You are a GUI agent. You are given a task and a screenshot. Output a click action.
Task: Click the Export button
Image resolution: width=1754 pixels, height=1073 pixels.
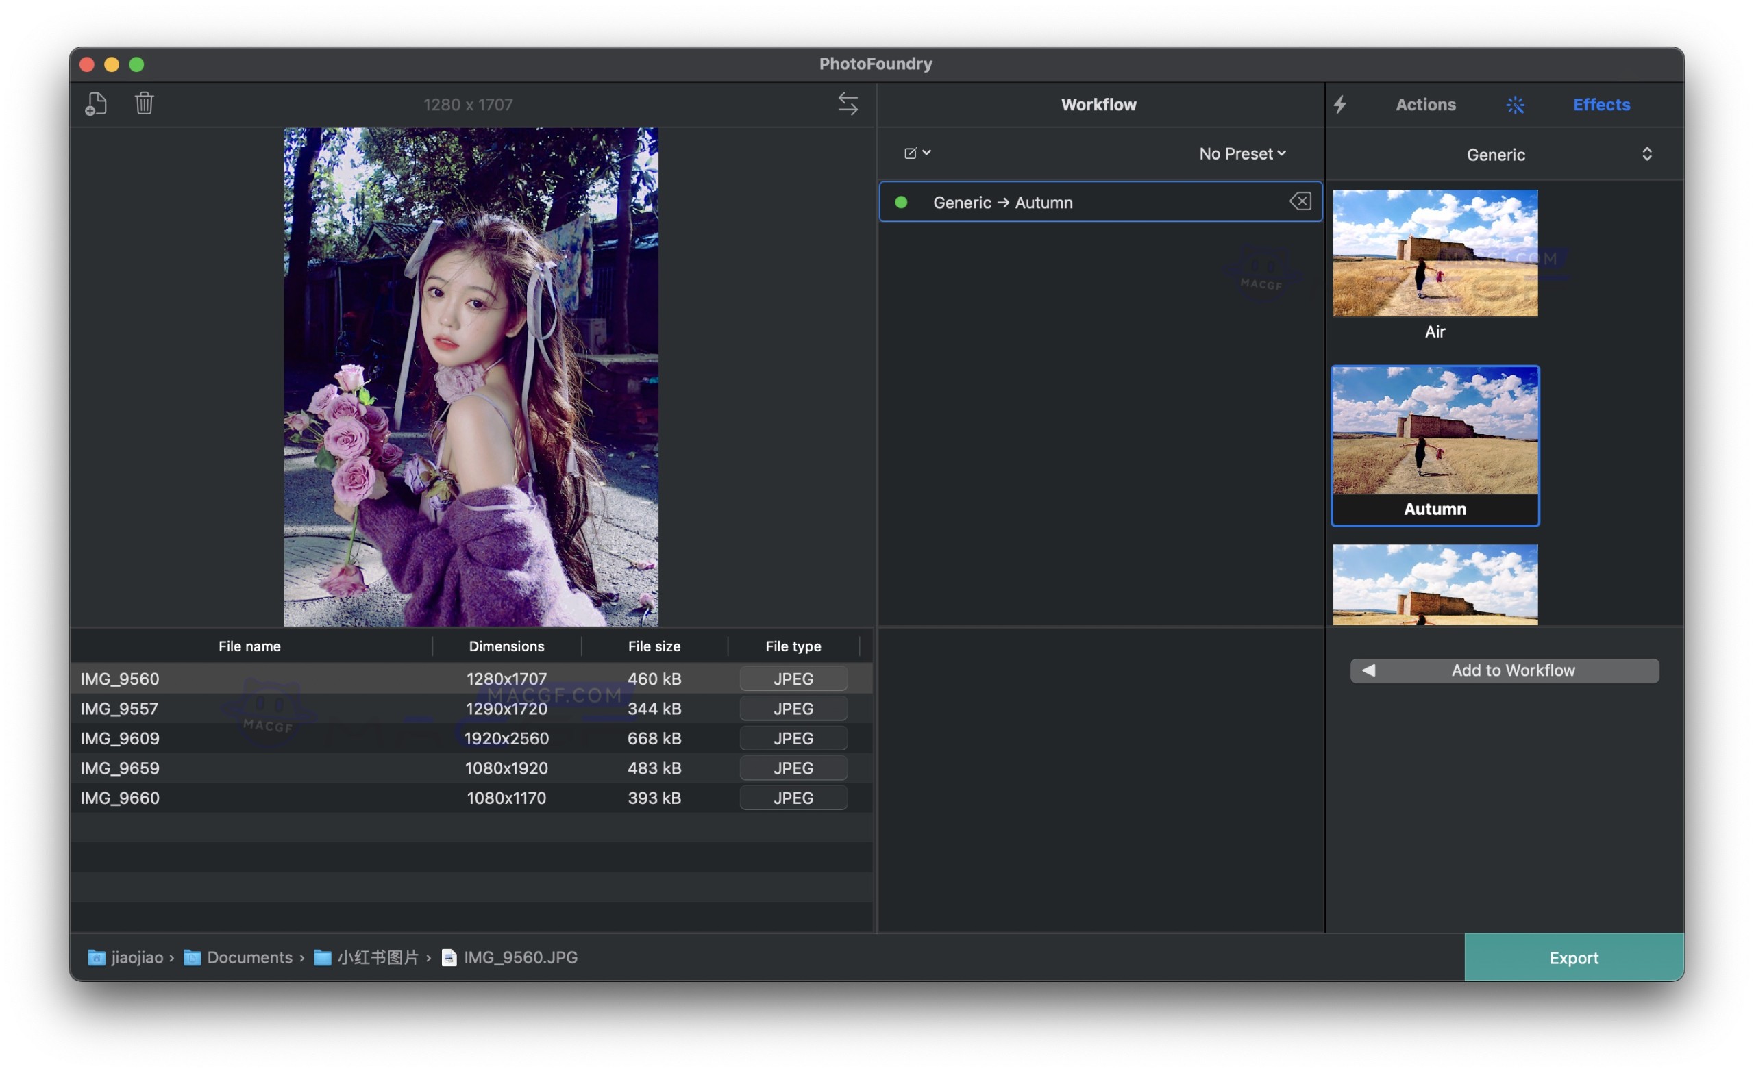click(x=1573, y=957)
